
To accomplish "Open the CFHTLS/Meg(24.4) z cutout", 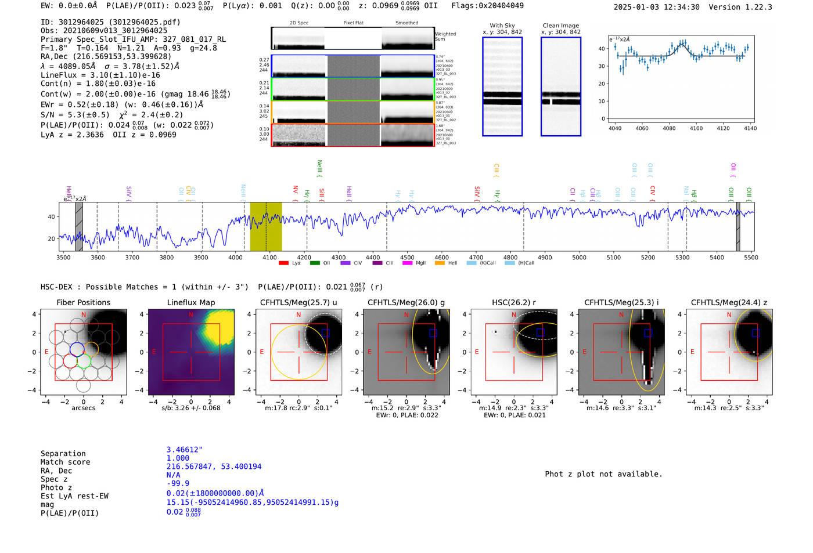I will pyautogui.click(x=729, y=352).
